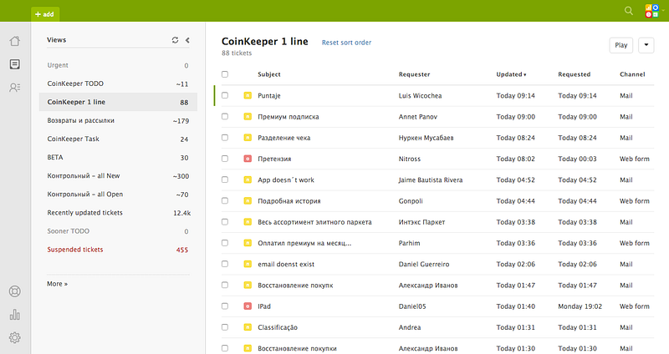Click the red status badge of IPad ticket
Screen dimensions: 669x354
point(248,306)
